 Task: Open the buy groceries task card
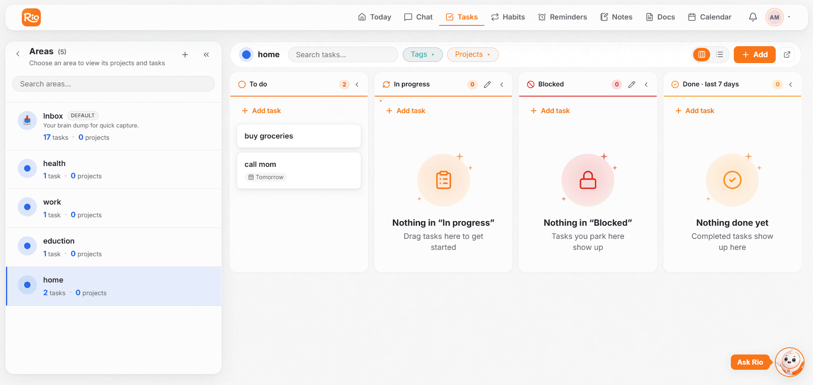[299, 136]
